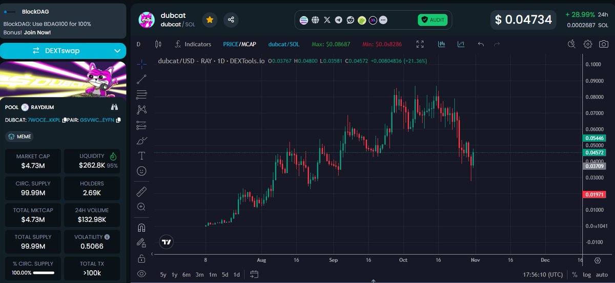Viewport: 615px width, 283px height.
Task: Open the AUDIT badge
Action: coord(433,20)
